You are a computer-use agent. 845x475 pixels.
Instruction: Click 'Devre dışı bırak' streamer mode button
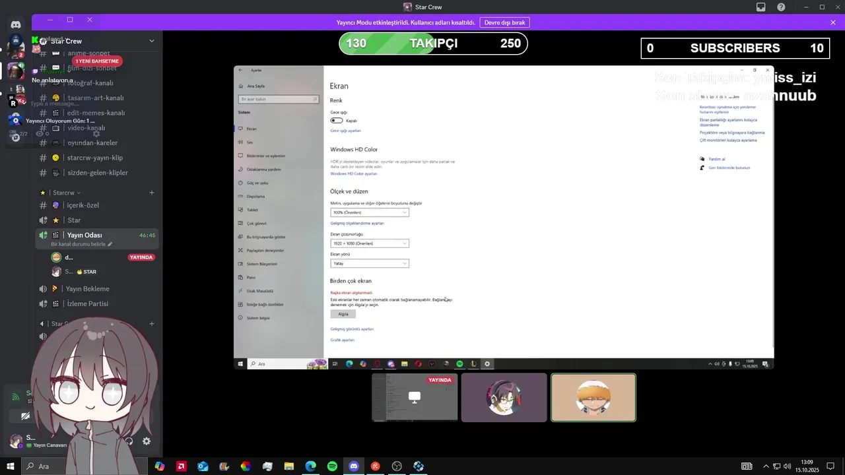504,22
